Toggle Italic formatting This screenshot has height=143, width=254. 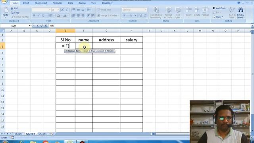pyautogui.click(x=39, y=15)
